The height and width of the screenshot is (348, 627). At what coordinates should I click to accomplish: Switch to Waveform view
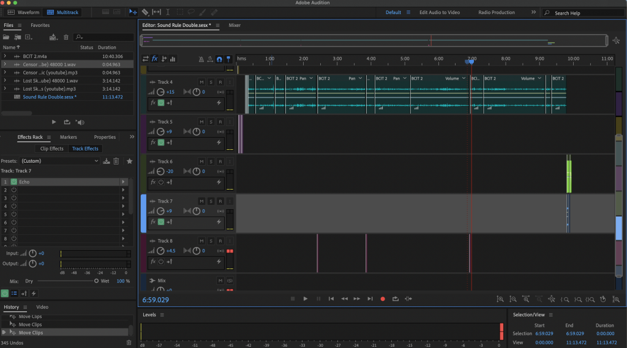click(x=24, y=12)
